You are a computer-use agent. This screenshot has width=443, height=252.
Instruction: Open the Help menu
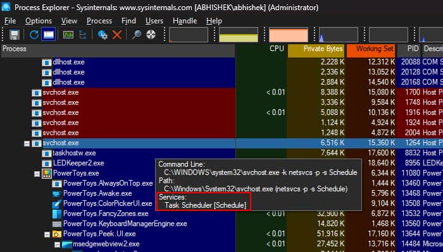[x=214, y=21]
